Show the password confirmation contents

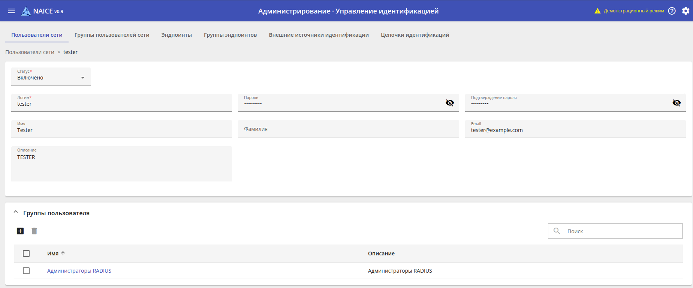pyautogui.click(x=677, y=103)
